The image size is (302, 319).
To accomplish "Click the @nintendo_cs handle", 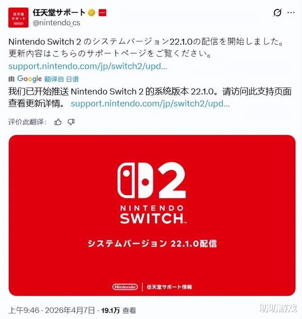I will [x=57, y=23].
